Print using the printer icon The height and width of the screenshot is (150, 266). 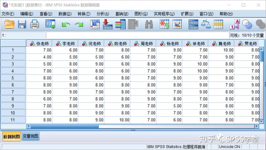pos(35,24)
